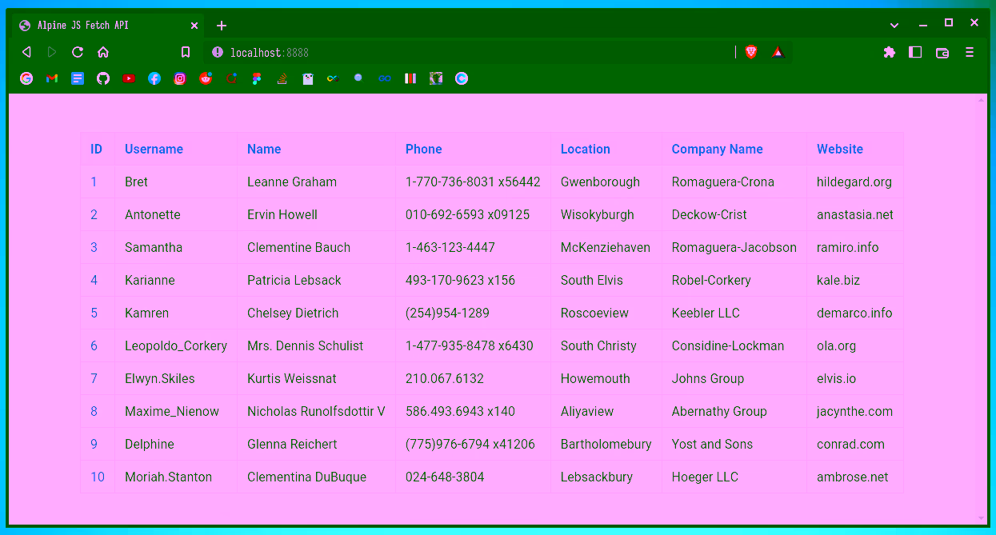The height and width of the screenshot is (535, 996).
Task: Open the Extensions puzzle icon
Action: pos(889,51)
